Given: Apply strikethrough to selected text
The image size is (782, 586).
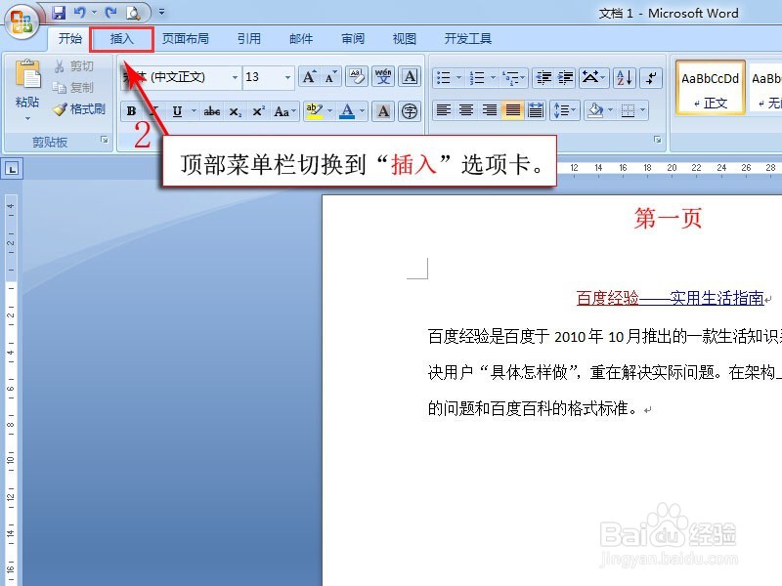Looking at the screenshot, I should pyautogui.click(x=211, y=110).
